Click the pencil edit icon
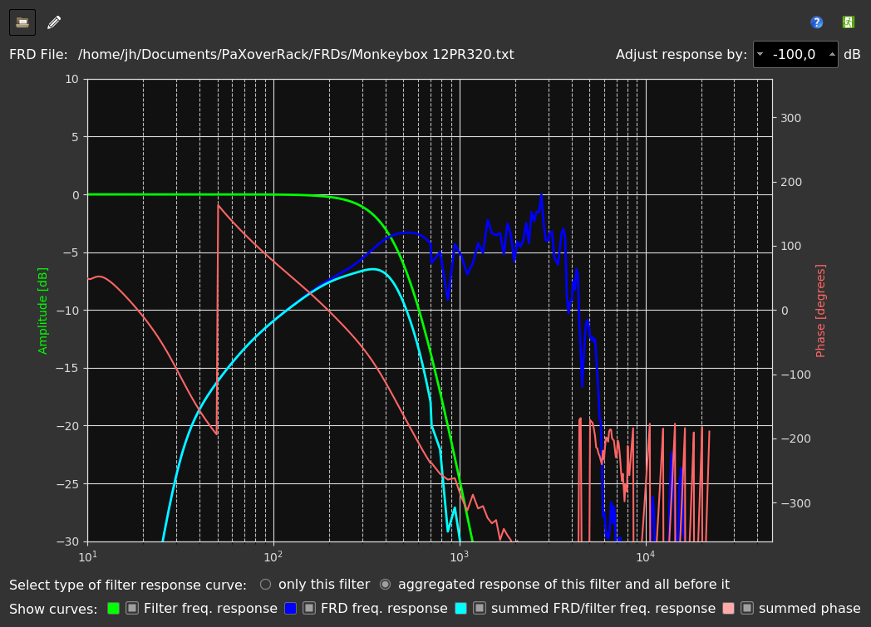 [x=54, y=22]
